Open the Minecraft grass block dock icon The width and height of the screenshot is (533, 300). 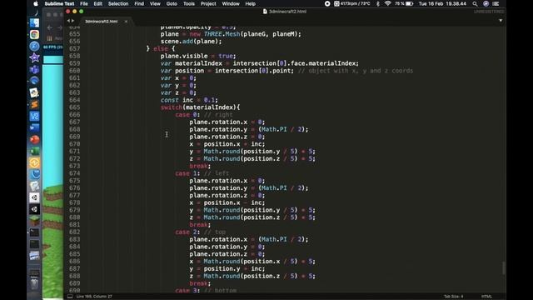[x=34, y=221]
